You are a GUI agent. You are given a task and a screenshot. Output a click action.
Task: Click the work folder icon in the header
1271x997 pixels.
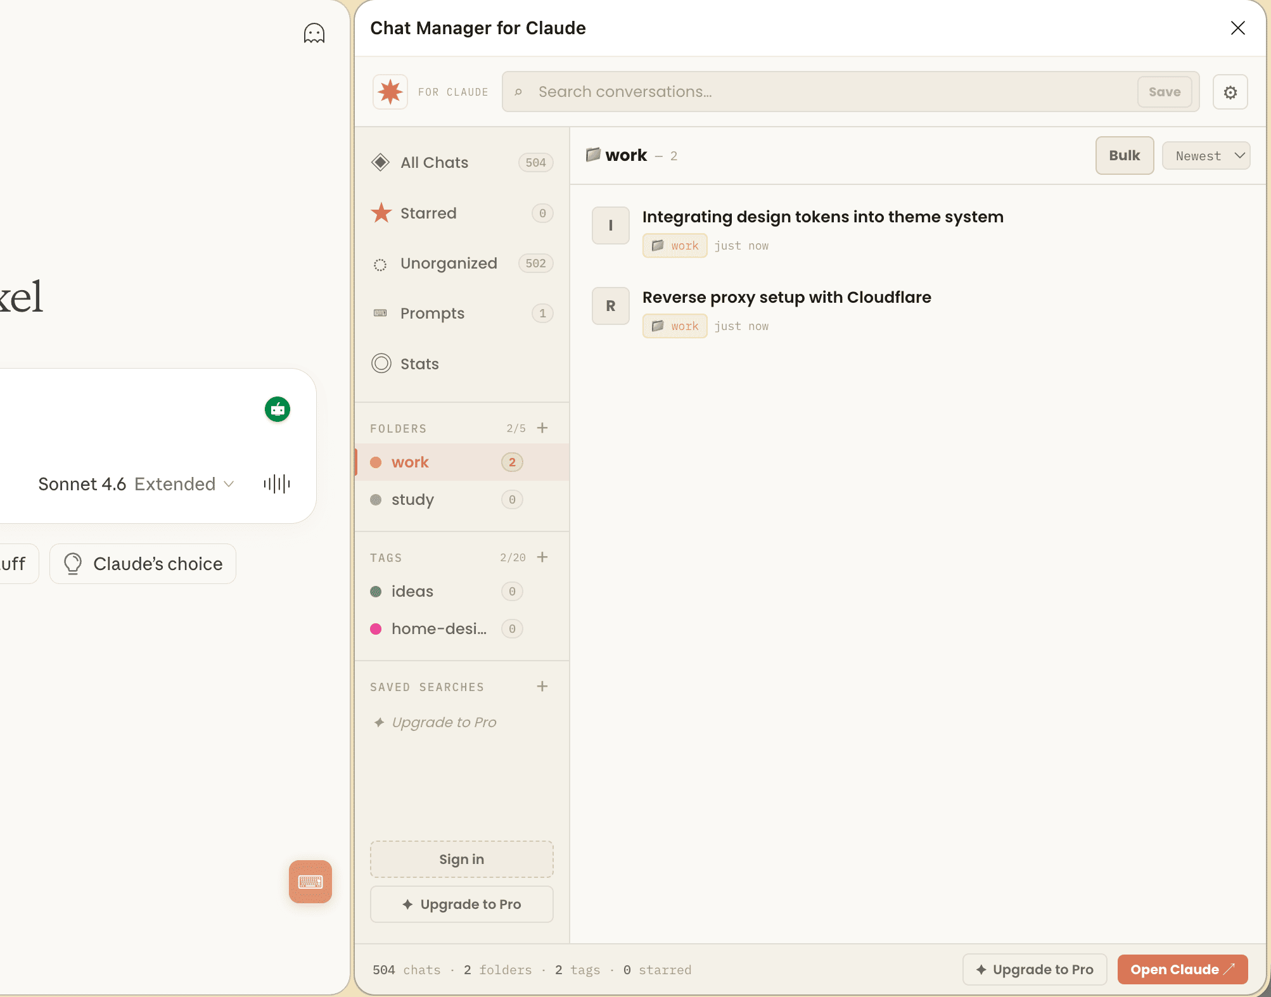pyautogui.click(x=593, y=155)
